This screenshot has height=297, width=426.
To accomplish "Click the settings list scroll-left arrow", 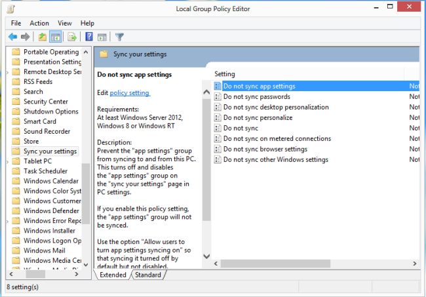I will (x=216, y=264).
